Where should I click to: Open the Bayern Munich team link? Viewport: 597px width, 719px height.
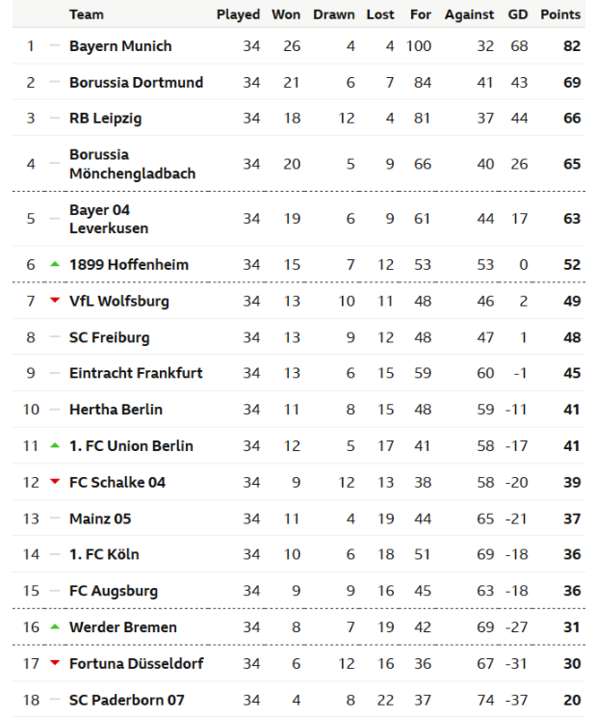[120, 46]
